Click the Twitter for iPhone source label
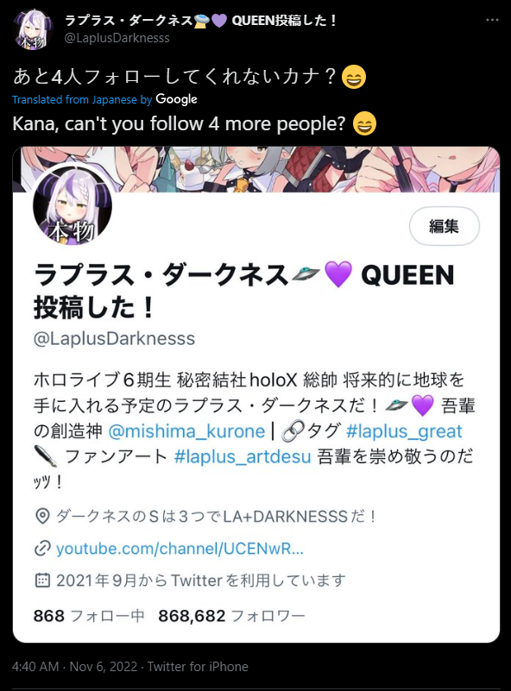The height and width of the screenshot is (691, 511). click(x=198, y=666)
